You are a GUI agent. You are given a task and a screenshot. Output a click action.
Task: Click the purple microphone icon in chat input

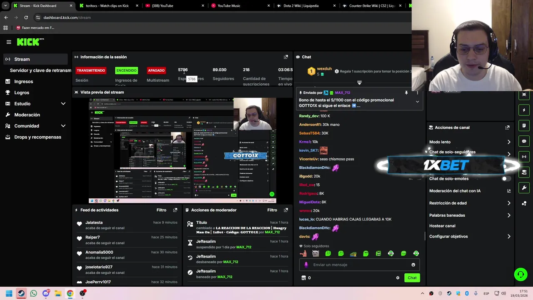point(306,265)
